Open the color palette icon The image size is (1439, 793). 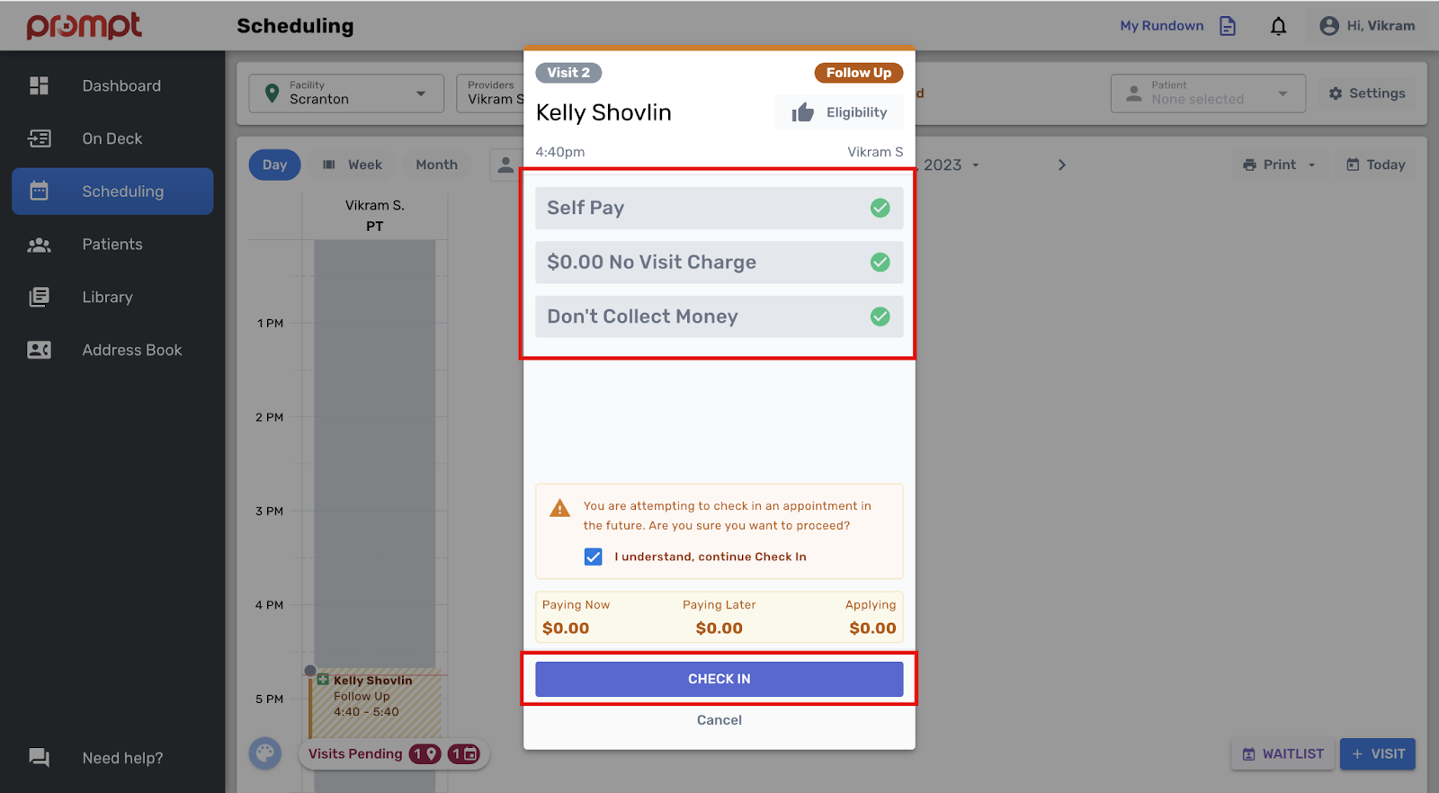point(265,753)
